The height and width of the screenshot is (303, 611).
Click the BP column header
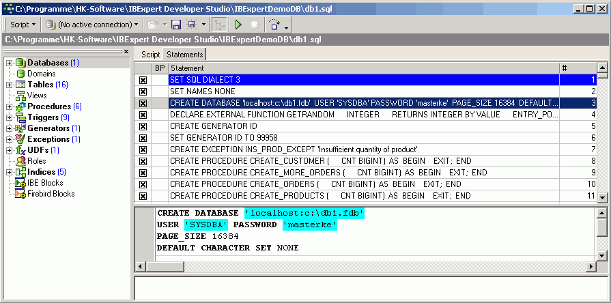(160, 68)
